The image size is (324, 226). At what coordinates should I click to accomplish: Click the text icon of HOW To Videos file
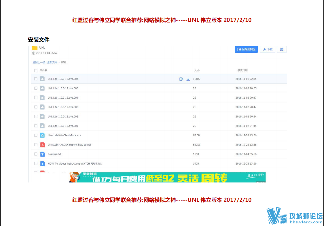pos(42,163)
